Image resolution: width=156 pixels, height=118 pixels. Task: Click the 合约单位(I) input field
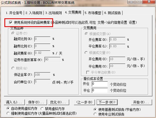point(42,82)
